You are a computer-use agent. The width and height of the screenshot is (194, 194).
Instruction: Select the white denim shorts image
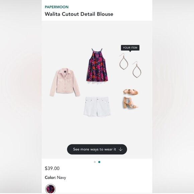[x=97, y=107]
